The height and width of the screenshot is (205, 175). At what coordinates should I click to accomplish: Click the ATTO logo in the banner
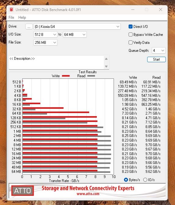click(23, 191)
